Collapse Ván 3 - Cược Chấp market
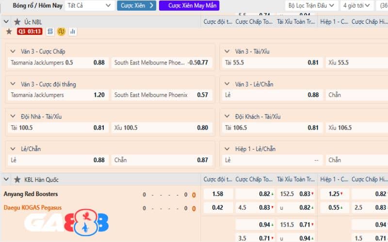The height and width of the screenshot is (242, 388). tap(13, 51)
